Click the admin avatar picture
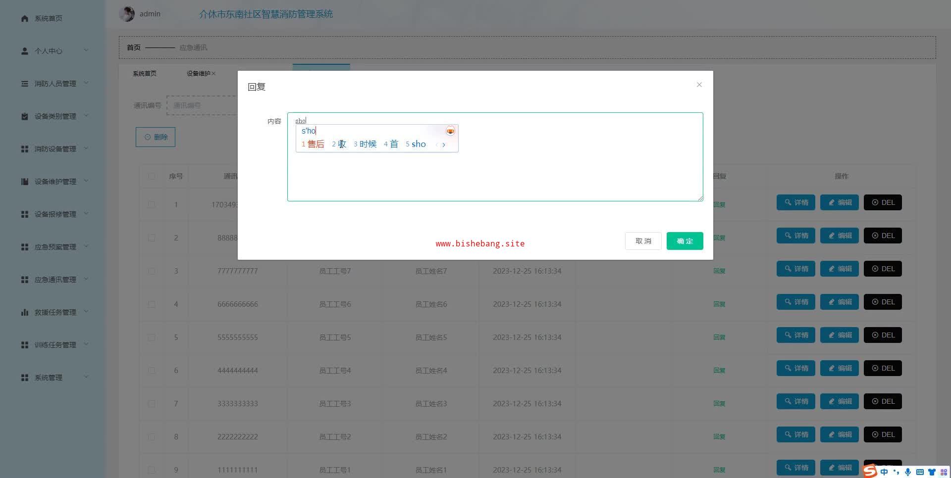Image resolution: width=951 pixels, height=478 pixels. point(127,14)
